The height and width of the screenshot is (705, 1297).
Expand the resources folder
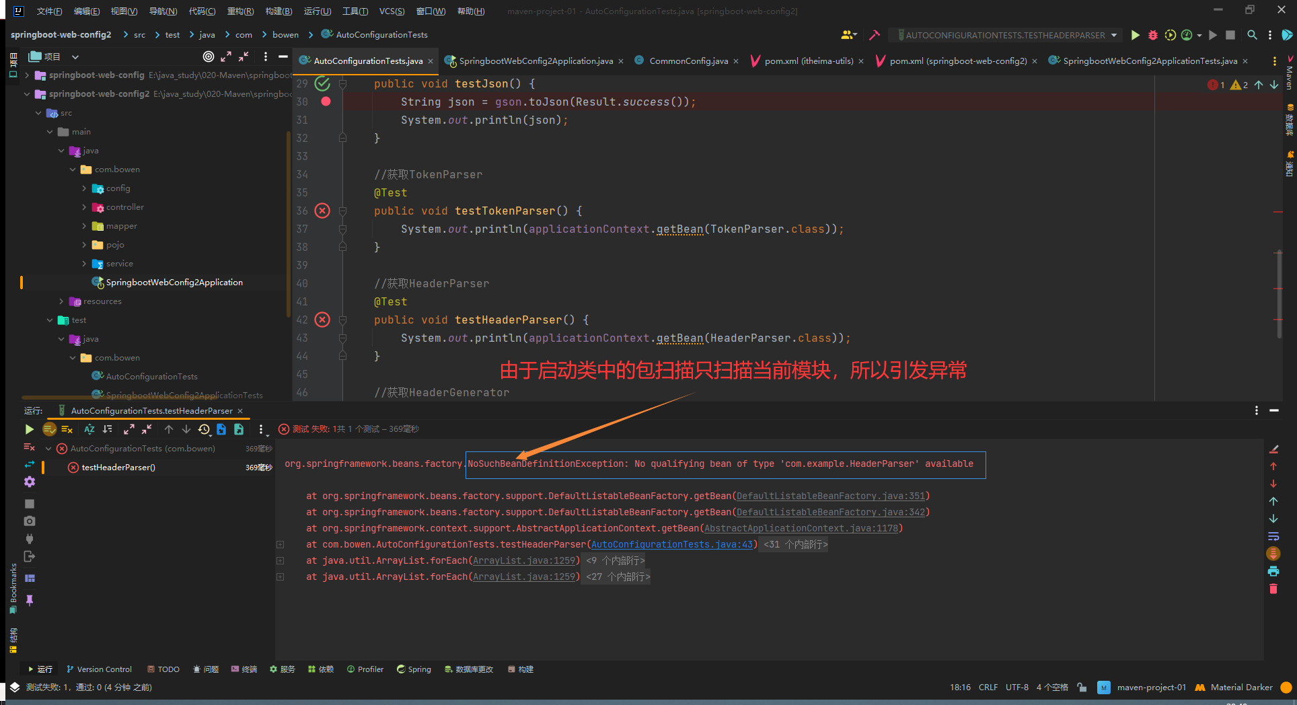click(x=61, y=301)
